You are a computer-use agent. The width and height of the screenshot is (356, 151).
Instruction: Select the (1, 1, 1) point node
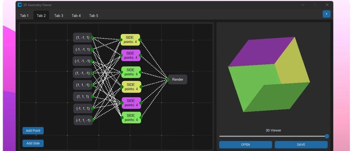point(83,96)
